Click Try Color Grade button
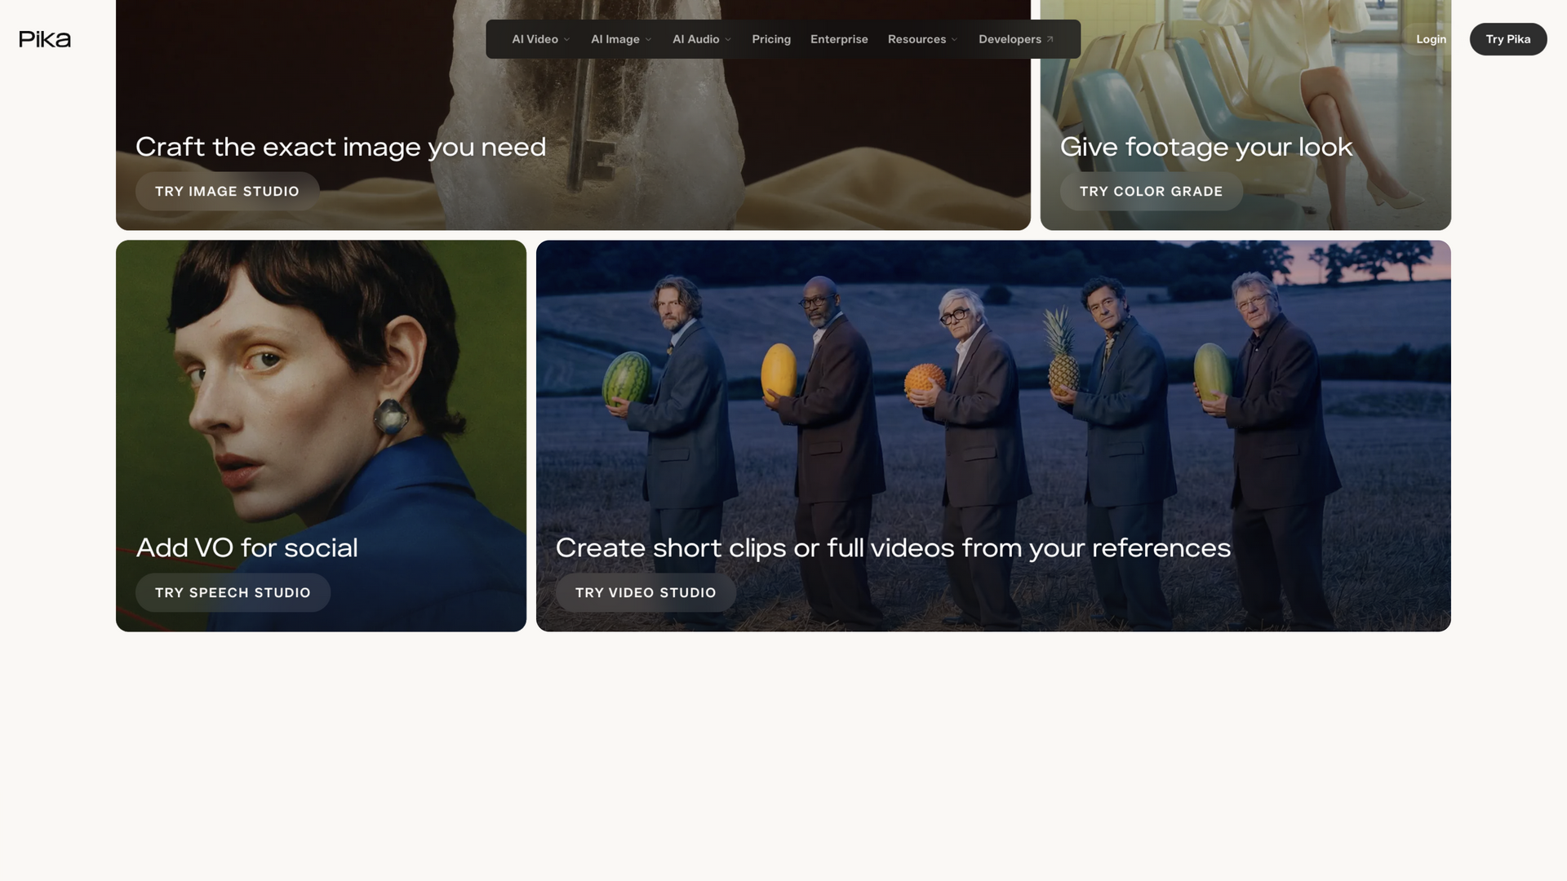Screen dimensions: 1567x881 tap(1151, 192)
